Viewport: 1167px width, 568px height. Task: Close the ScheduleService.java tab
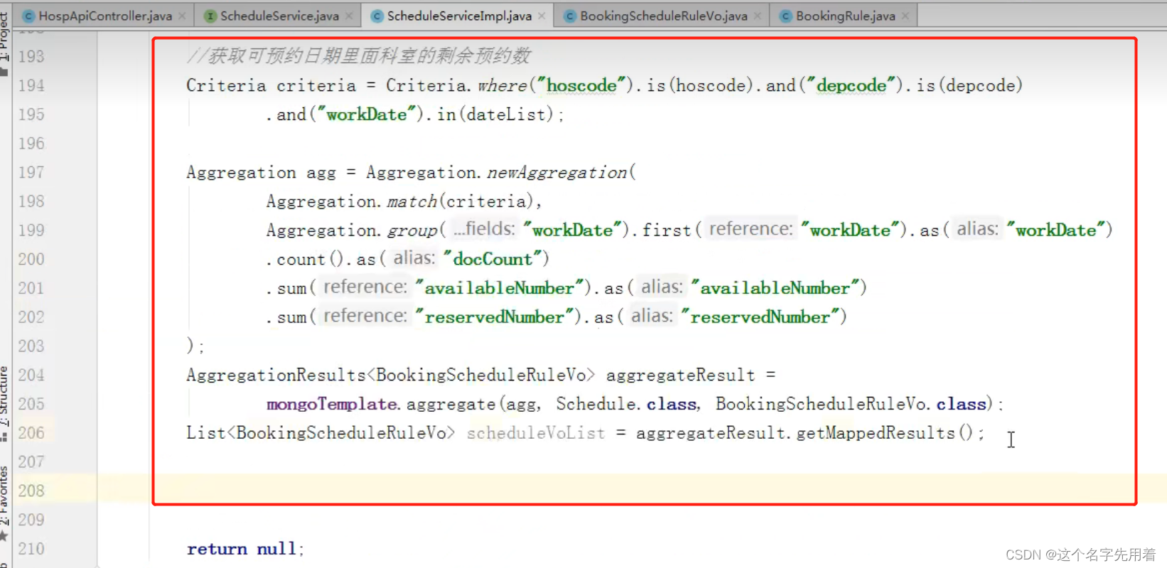[349, 16]
